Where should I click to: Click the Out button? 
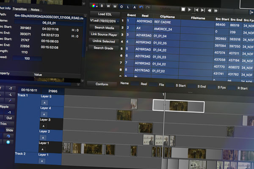click(9, 118)
